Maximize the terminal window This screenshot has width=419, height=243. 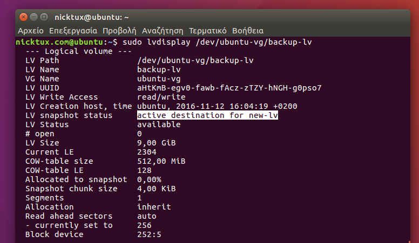44,17
